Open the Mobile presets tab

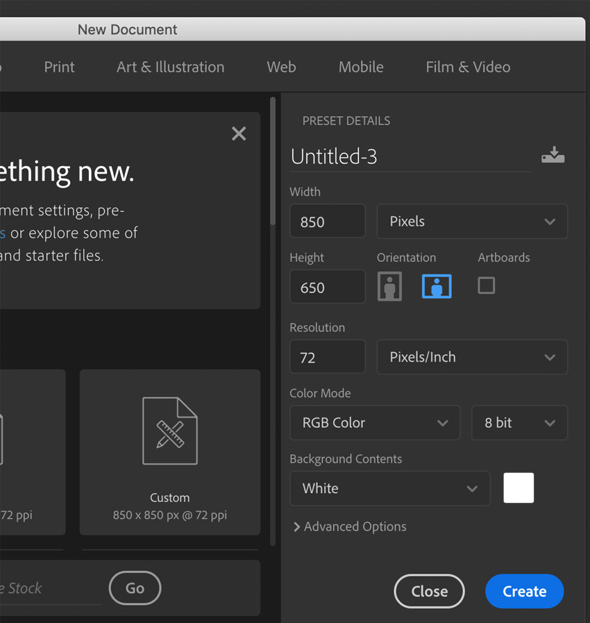[361, 67]
